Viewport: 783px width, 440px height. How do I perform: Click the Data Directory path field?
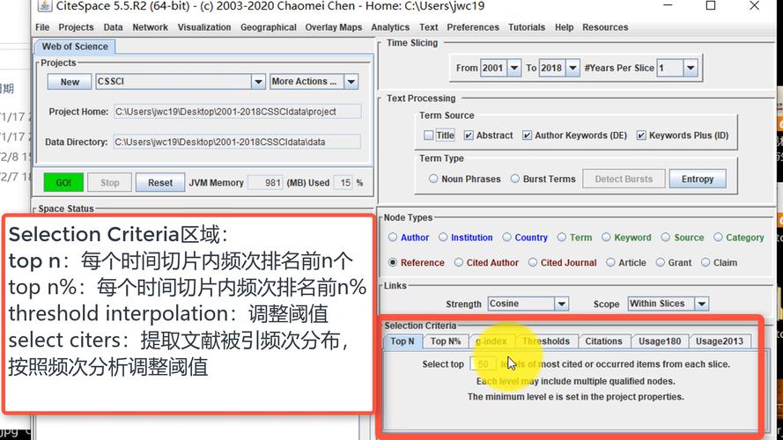pyautogui.click(x=237, y=143)
